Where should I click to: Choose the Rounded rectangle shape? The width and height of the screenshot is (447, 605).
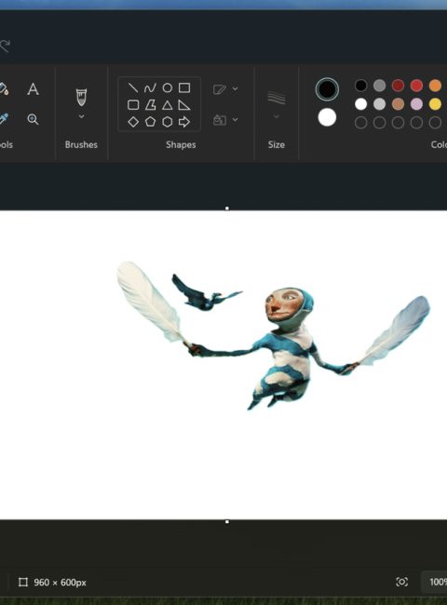click(133, 105)
